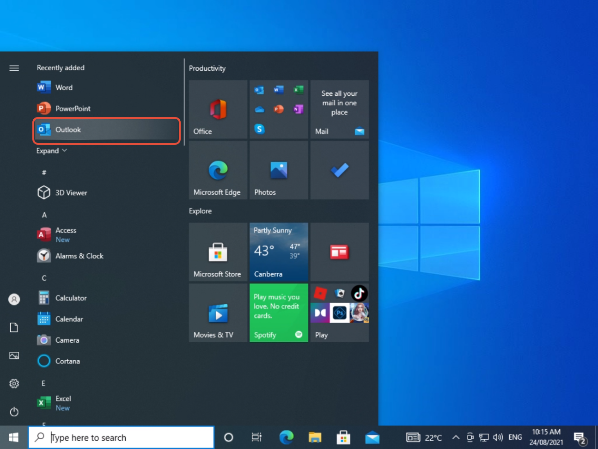Open the user account icon
This screenshot has height=449, width=598.
point(14,300)
